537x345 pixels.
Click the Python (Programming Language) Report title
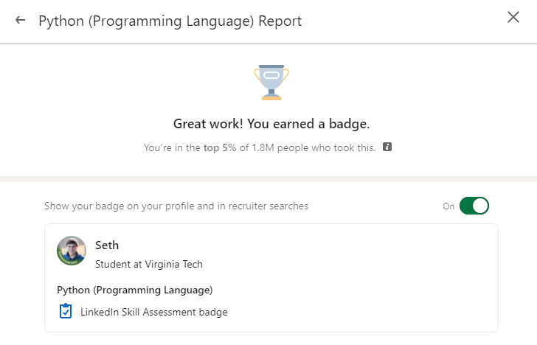170,21
